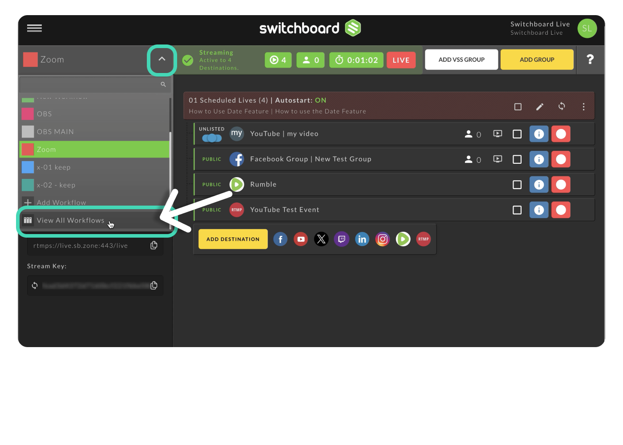This screenshot has width=623, height=445.
Task: Click the Facebook Group icon
Action: tap(237, 159)
